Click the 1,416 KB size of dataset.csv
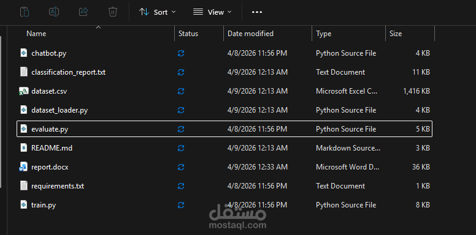 pyautogui.click(x=416, y=91)
